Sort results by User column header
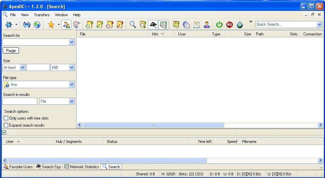Screen dimensions: 325x178 191,34
